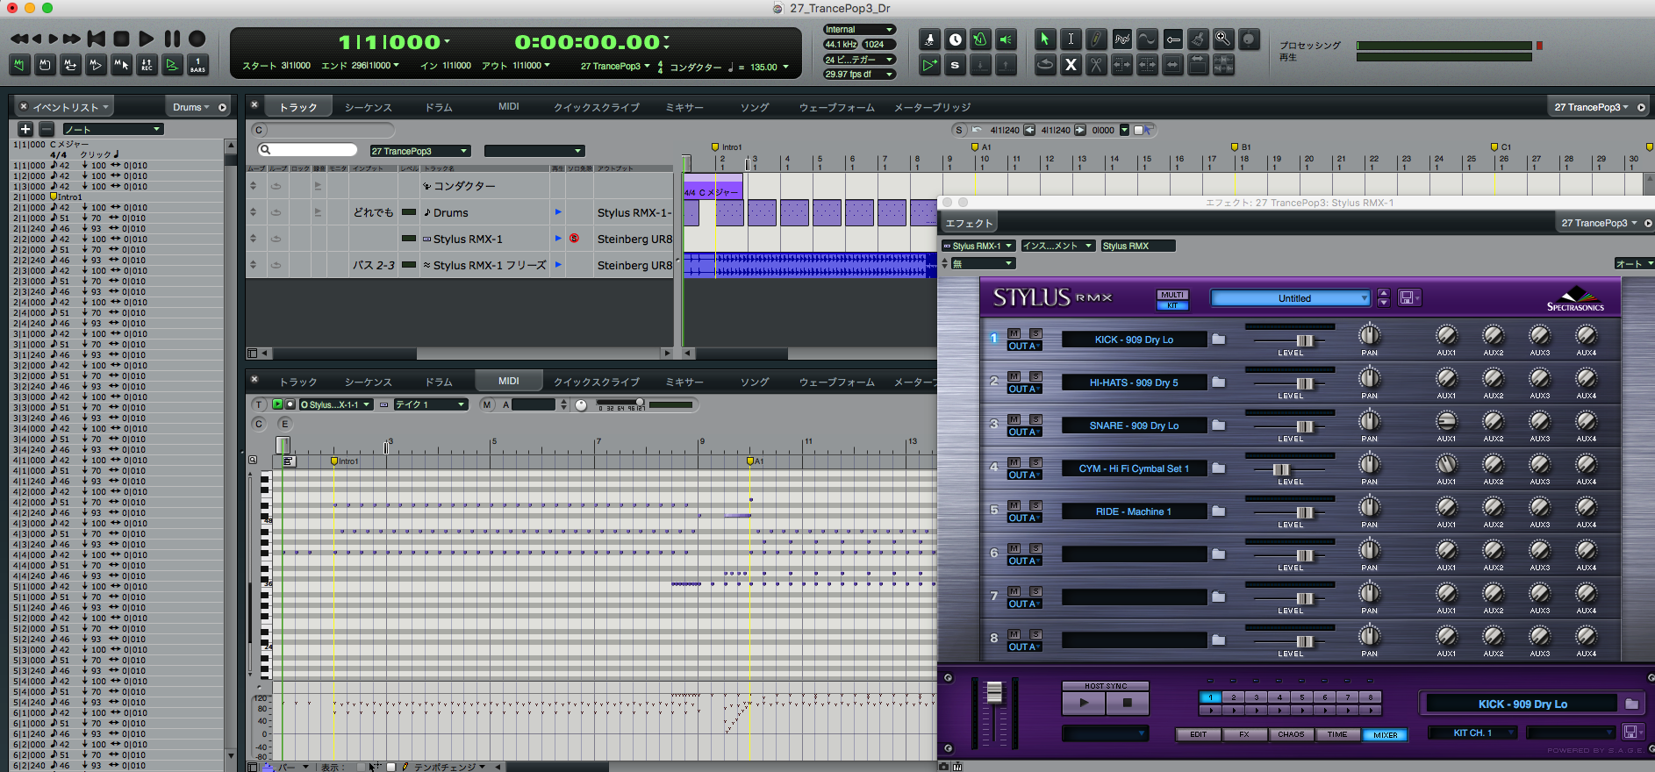This screenshot has width=1655, height=772.
Task: Click the Stylus RMX host sync play button
Action: 1083,703
